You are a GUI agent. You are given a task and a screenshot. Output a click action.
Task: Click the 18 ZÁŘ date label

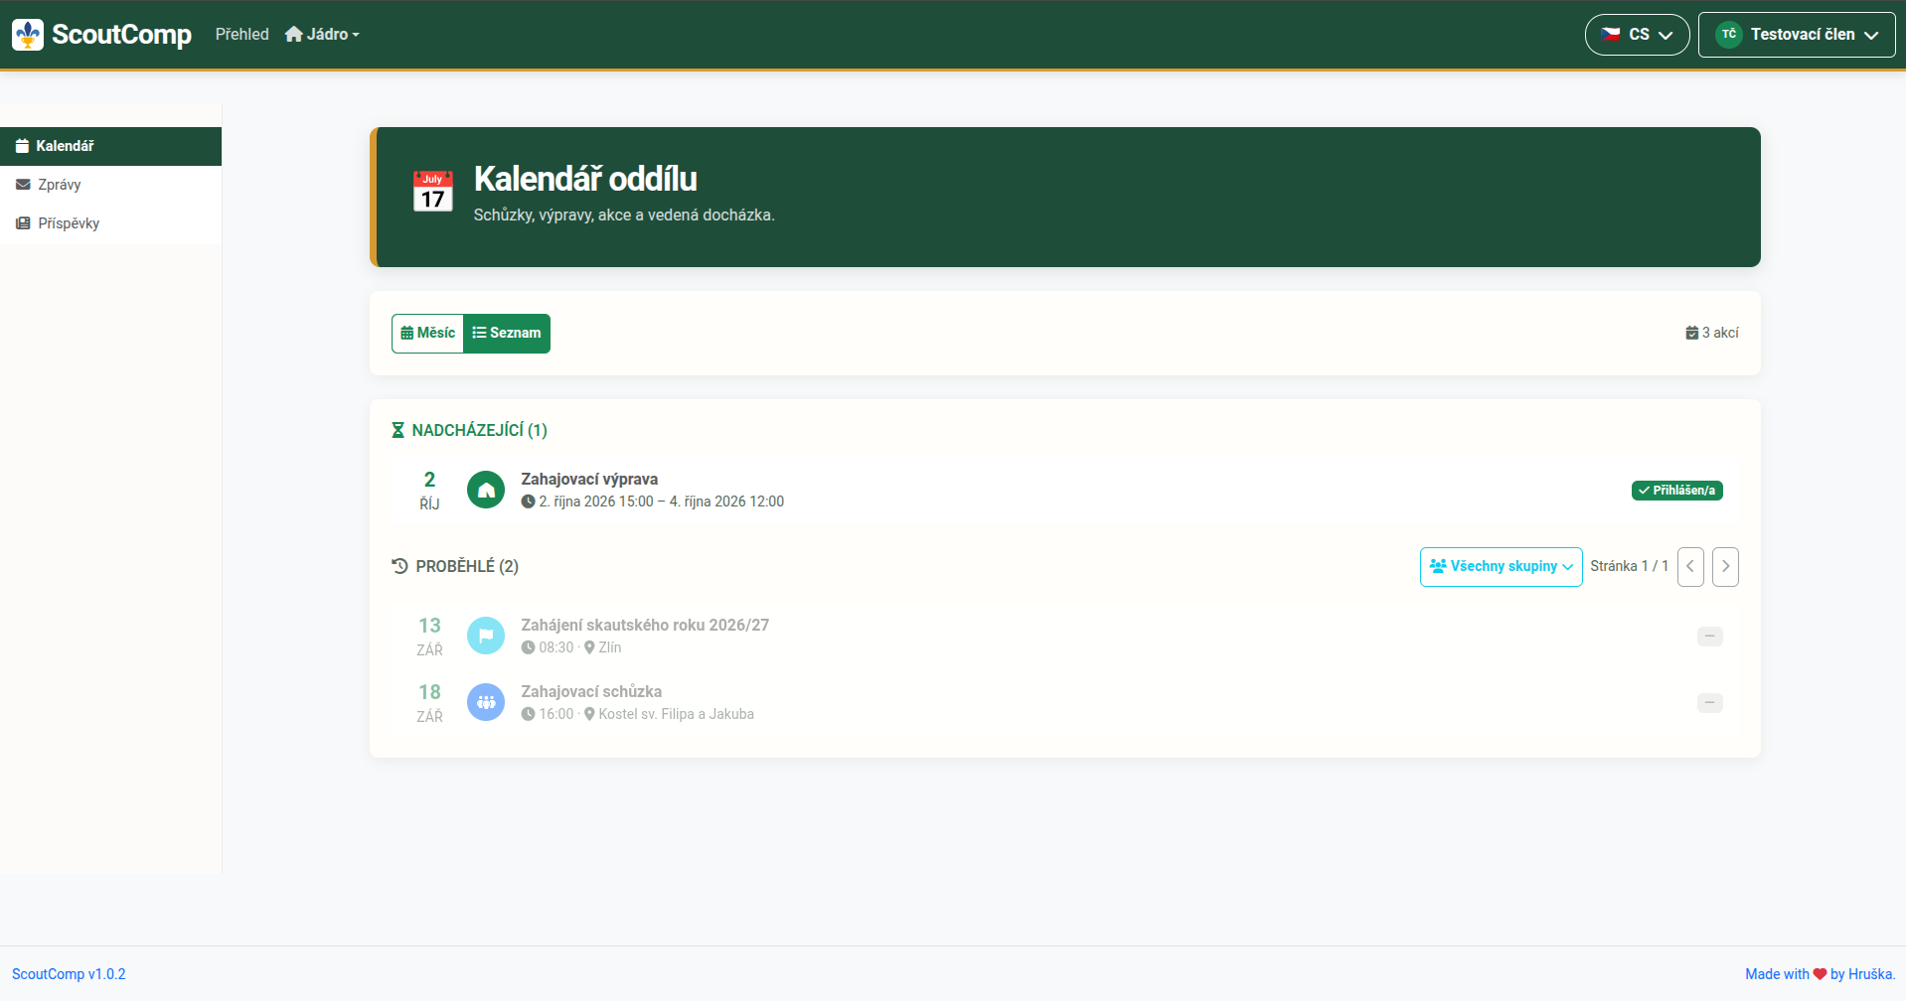[429, 703]
